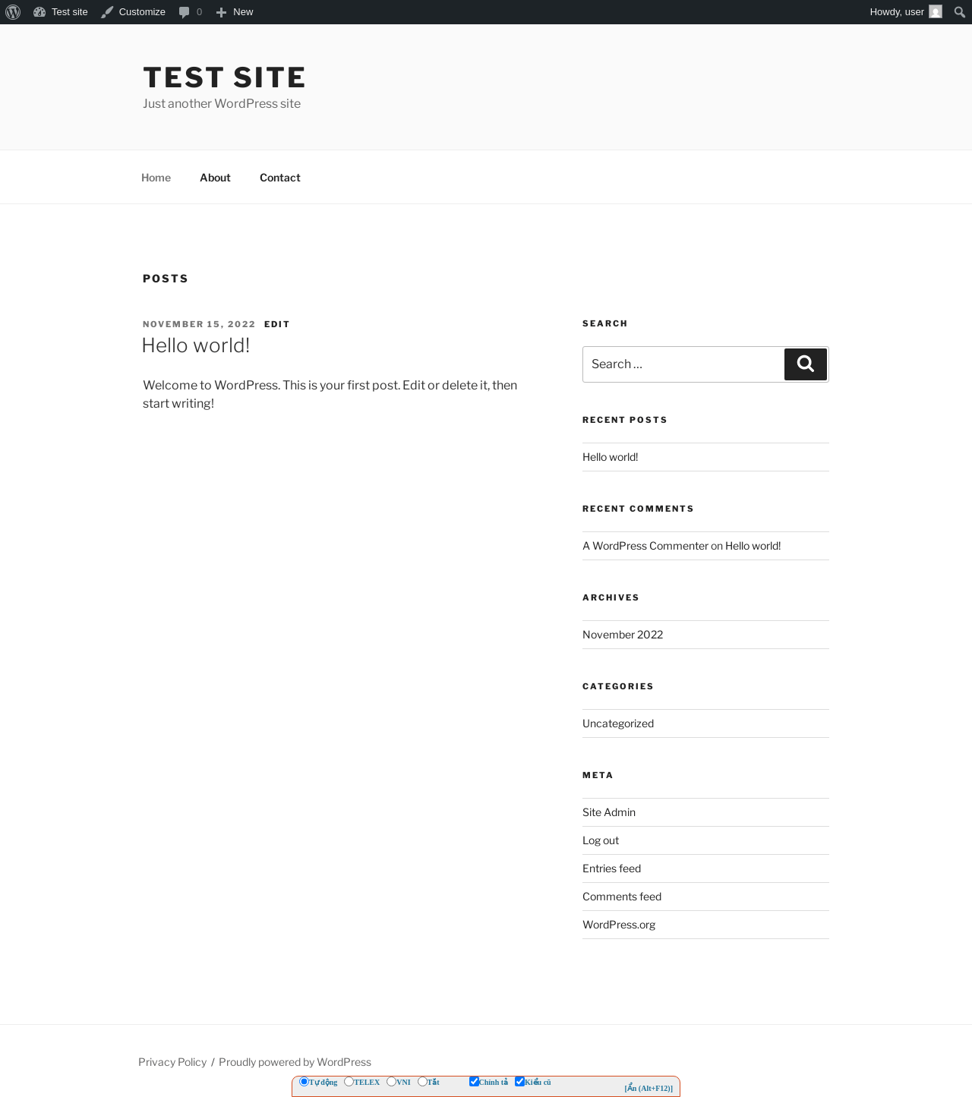Open the Test site dashboard menu
Viewport: 972px width, 1097px height.
tap(61, 12)
